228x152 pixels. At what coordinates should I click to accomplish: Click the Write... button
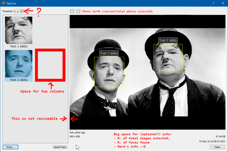pos(10,147)
